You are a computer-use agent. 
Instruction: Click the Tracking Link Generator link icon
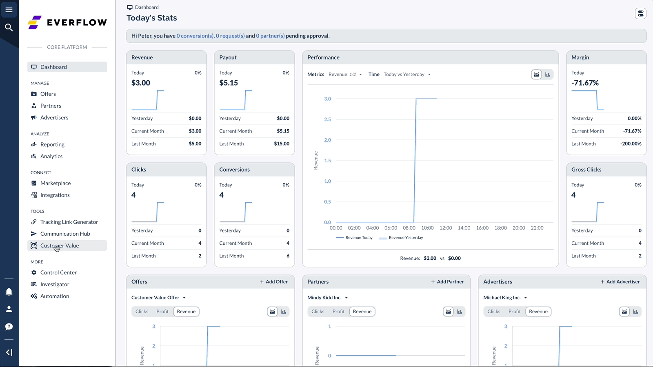coord(34,222)
